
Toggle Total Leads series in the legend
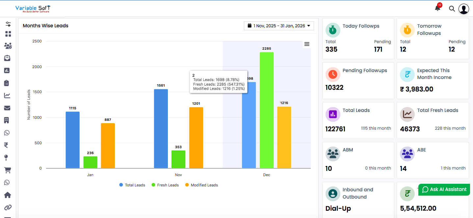click(132, 185)
